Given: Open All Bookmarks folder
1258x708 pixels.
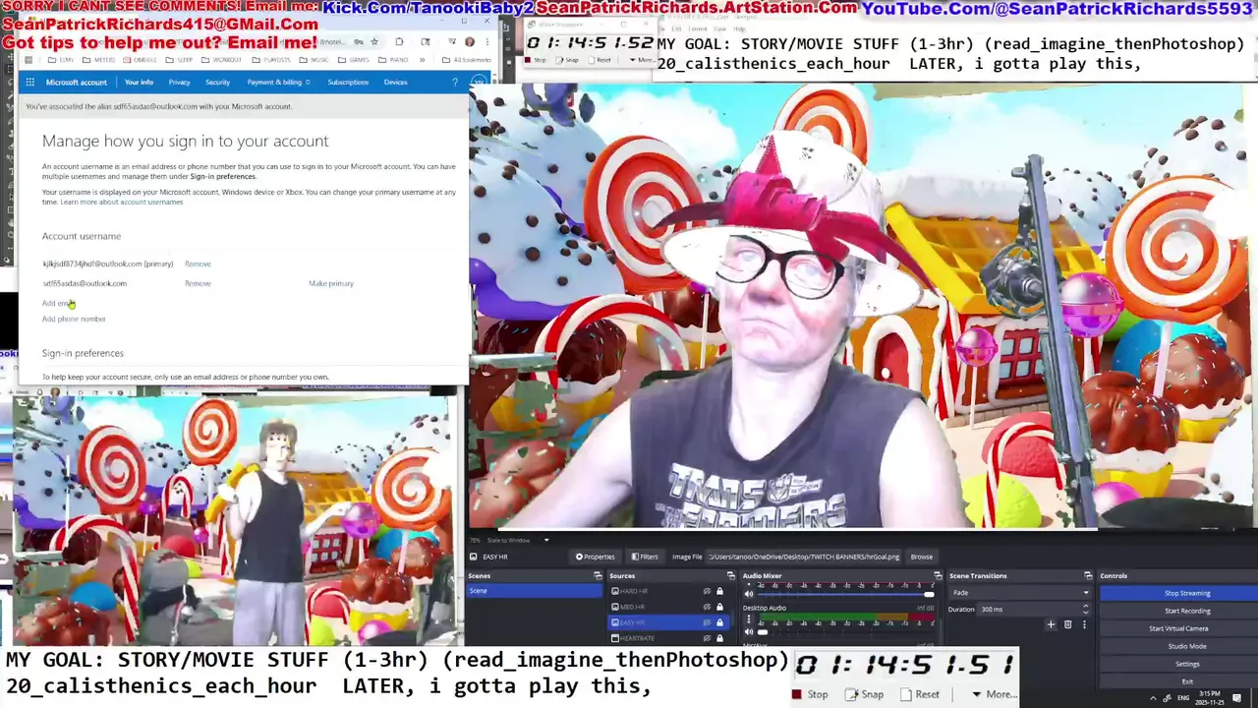Looking at the screenshot, I should click(x=467, y=60).
